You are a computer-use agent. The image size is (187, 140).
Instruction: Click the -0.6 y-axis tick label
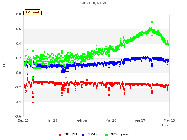click(x=18, y=116)
